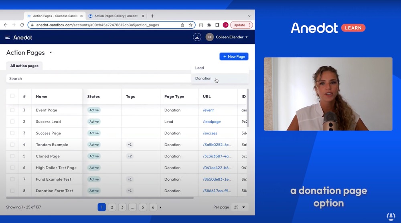Open the /success URL link
The image size is (401, 223).
coord(210,133)
